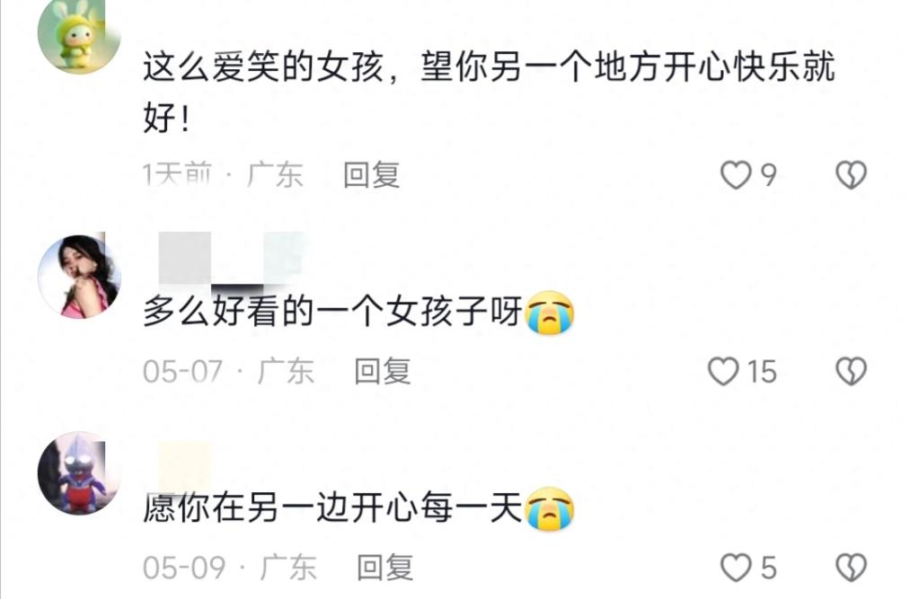Tap the blurred username above 愿你在另一边 comment
This screenshot has height=599, width=909.
(x=184, y=466)
